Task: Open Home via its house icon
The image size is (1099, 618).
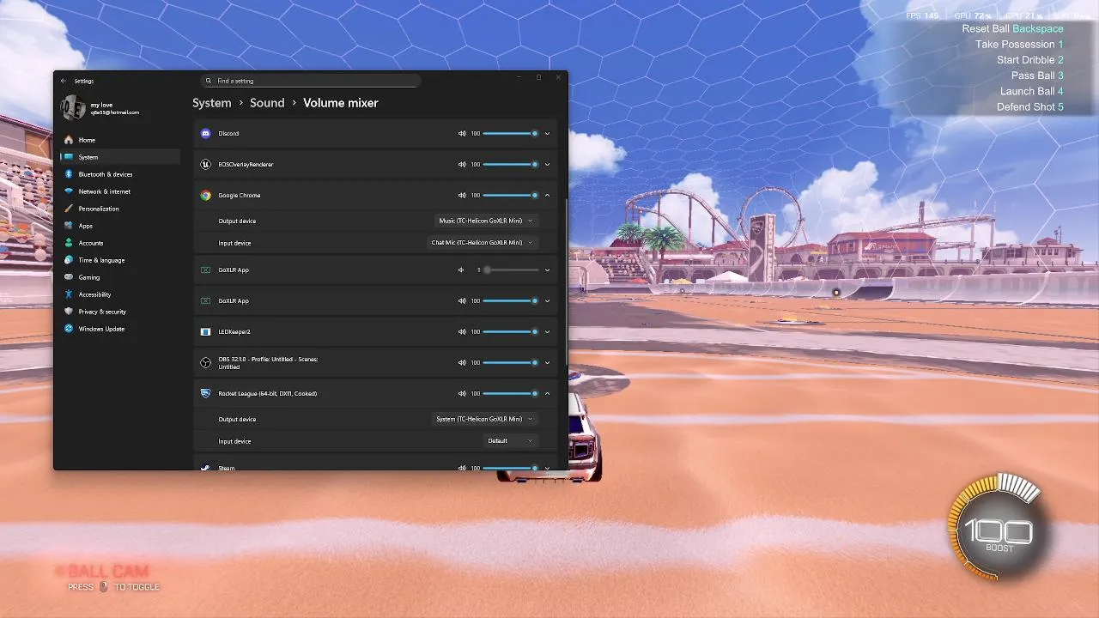Action: (69, 140)
